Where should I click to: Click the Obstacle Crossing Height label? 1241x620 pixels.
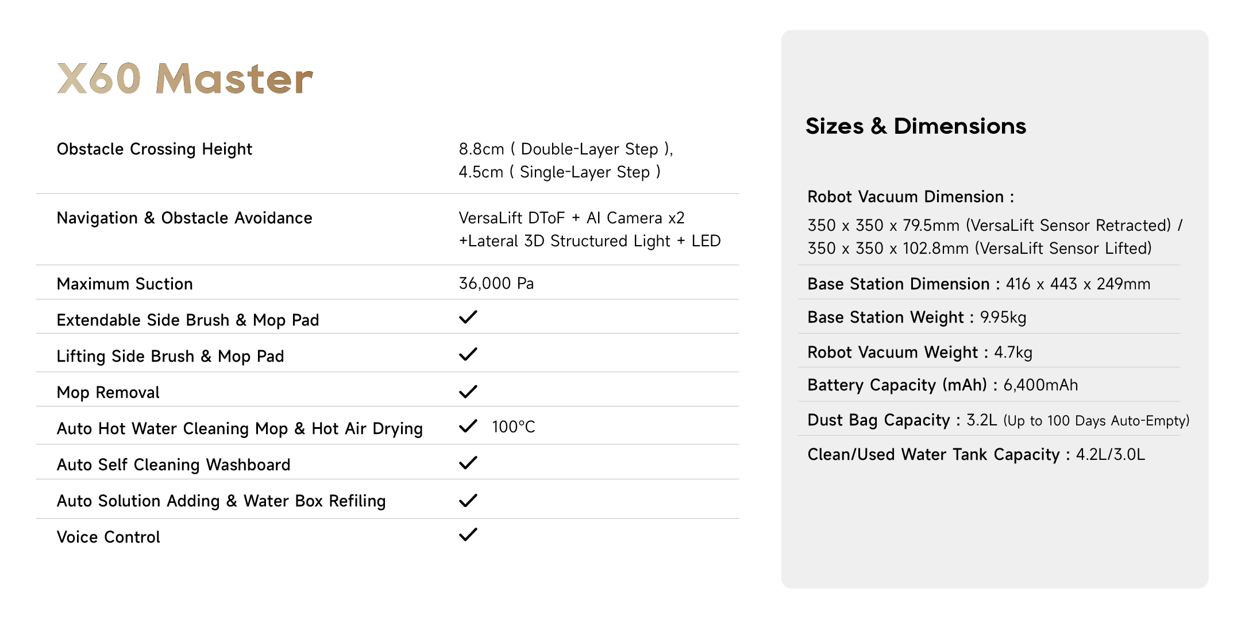coord(154,149)
